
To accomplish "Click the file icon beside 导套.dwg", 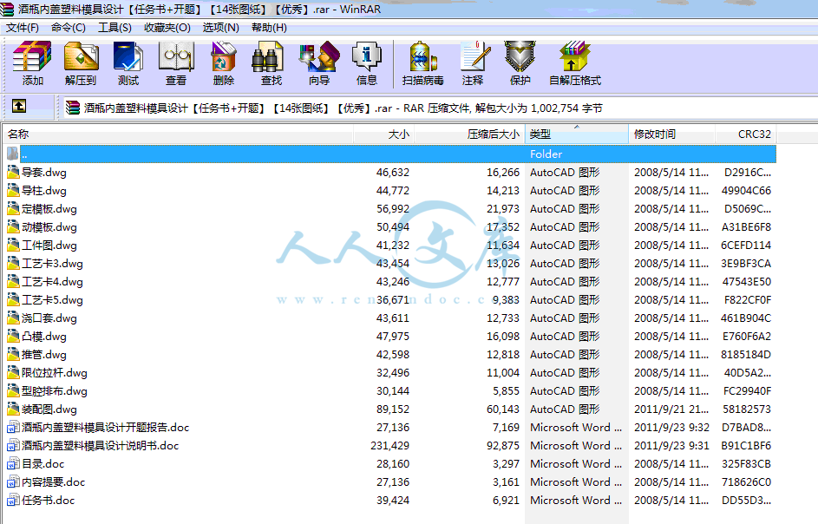I will click(x=13, y=172).
